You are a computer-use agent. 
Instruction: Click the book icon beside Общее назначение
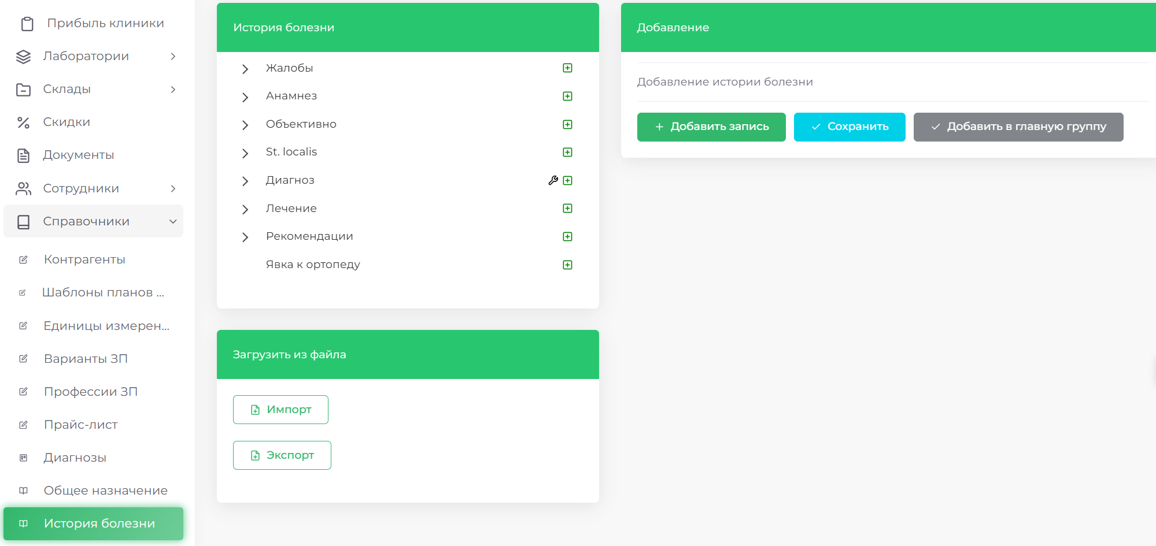coord(23,491)
